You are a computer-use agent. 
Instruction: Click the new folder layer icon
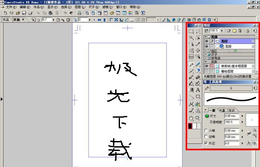point(234,31)
